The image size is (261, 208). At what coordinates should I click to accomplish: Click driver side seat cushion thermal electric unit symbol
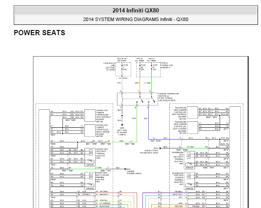pyautogui.click(x=90, y=181)
